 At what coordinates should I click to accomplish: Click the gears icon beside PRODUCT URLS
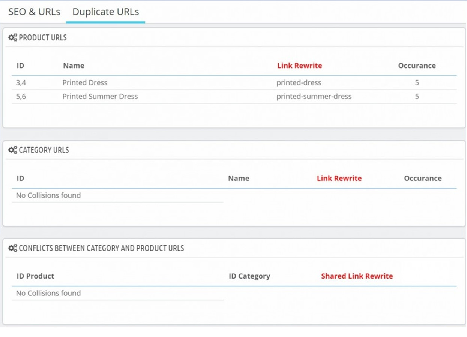tap(13, 37)
